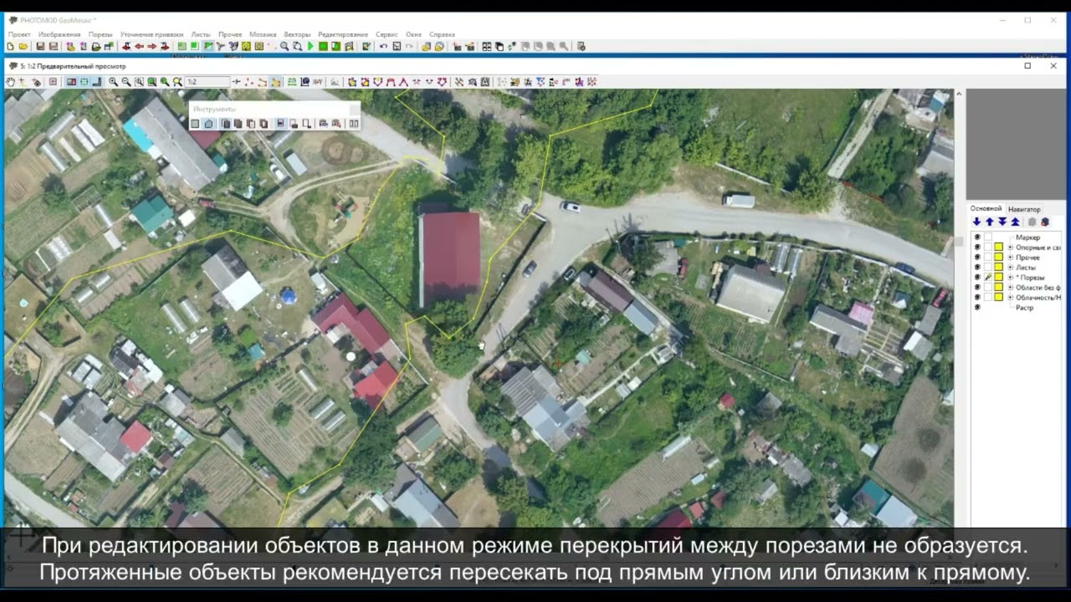Expand the Опорные и св tree node
The width and height of the screenshot is (1071, 602).
(x=1010, y=247)
